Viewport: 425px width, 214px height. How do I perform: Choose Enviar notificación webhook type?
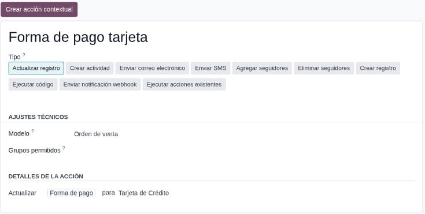[100, 84]
